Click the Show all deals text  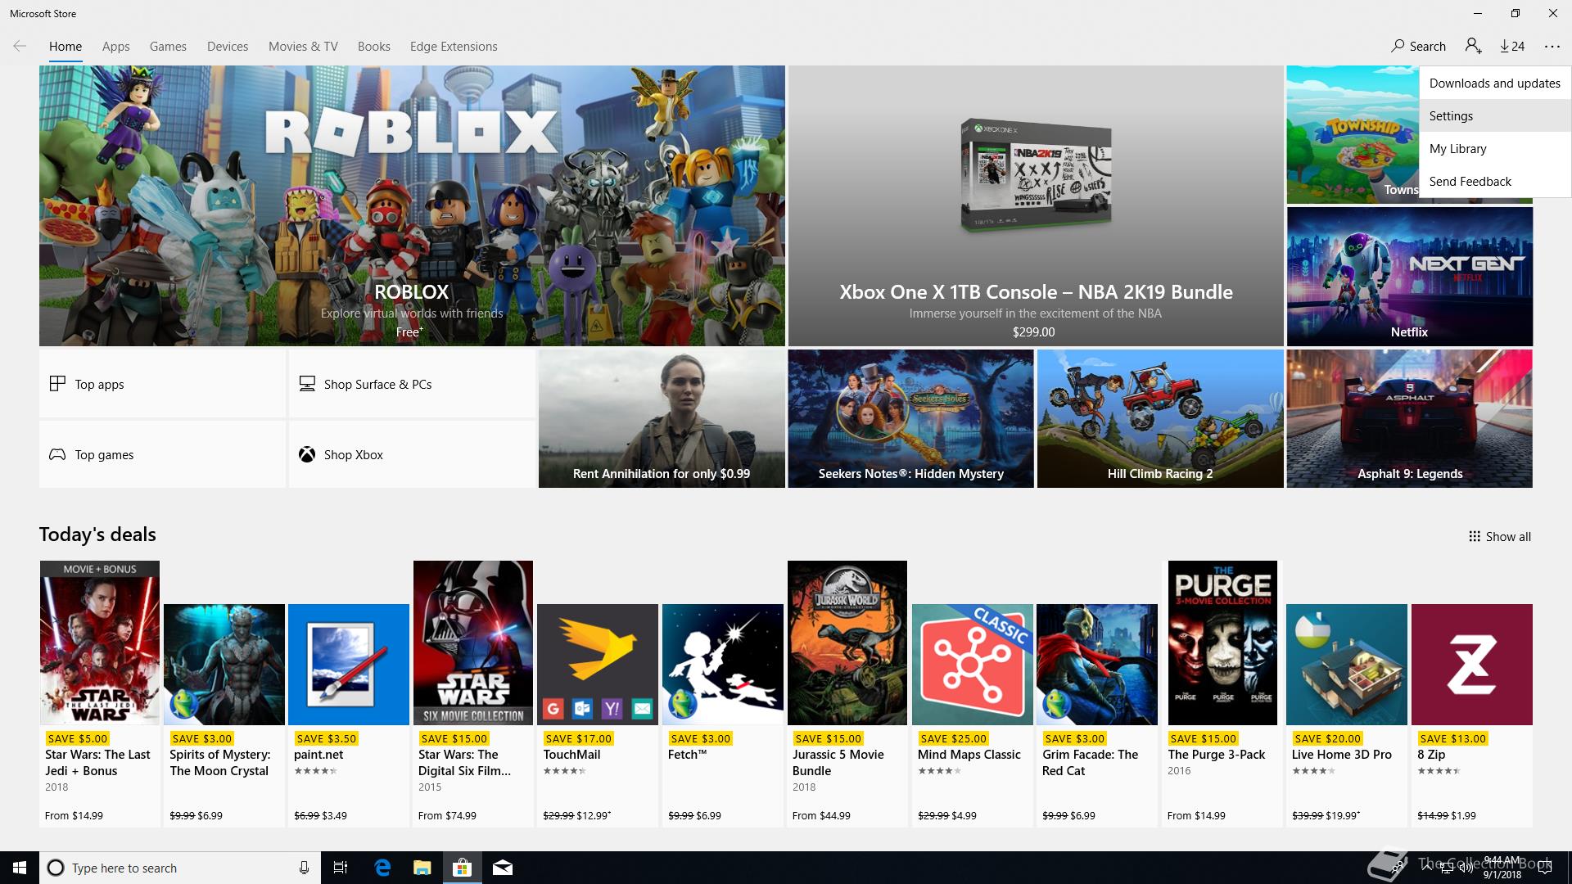pos(1508,537)
